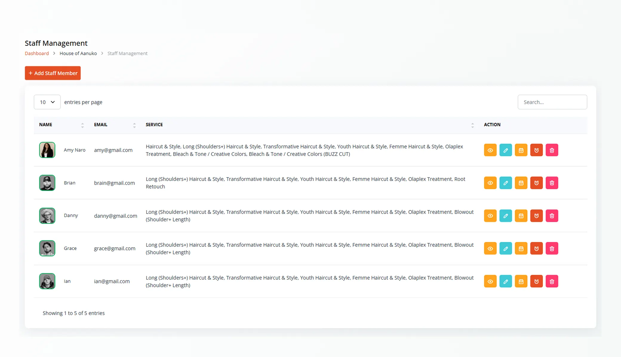The image size is (621, 357).
Task: Click calendar icon in Ian's row
Action: 521,281
